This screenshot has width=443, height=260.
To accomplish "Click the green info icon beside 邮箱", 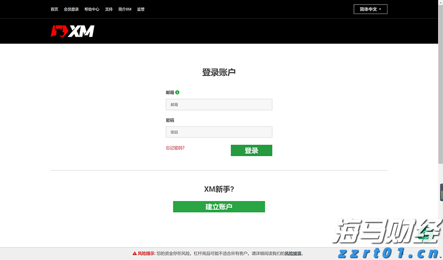I will tap(177, 92).
